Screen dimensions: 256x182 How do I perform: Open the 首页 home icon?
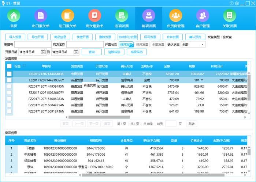(14, 16)
